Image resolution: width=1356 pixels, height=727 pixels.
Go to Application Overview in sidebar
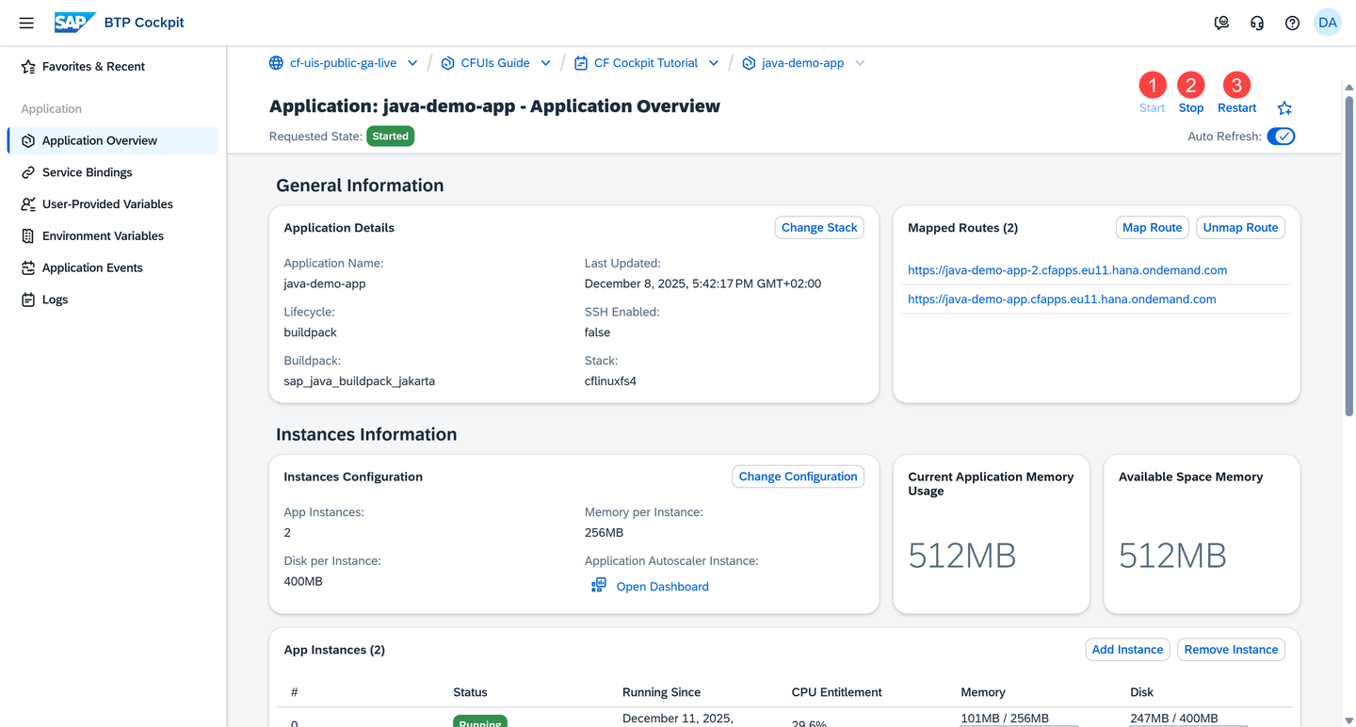113,140
